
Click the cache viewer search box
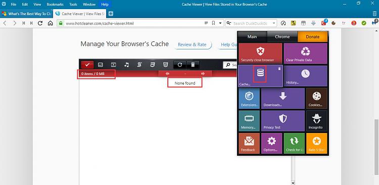click(x=230, y=65)
